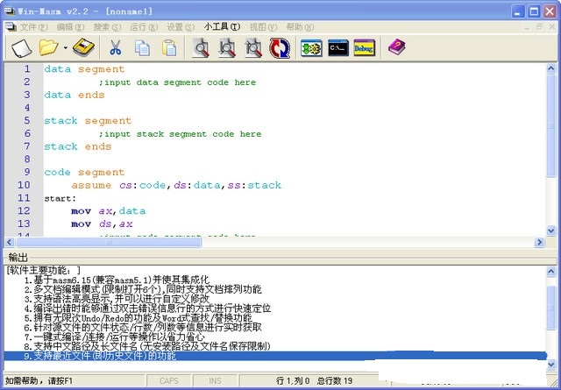The width and height of the screenshot is (561, 390).
Task: Click the 'mov ds,ax' instruction
Action: coord(102,223)
